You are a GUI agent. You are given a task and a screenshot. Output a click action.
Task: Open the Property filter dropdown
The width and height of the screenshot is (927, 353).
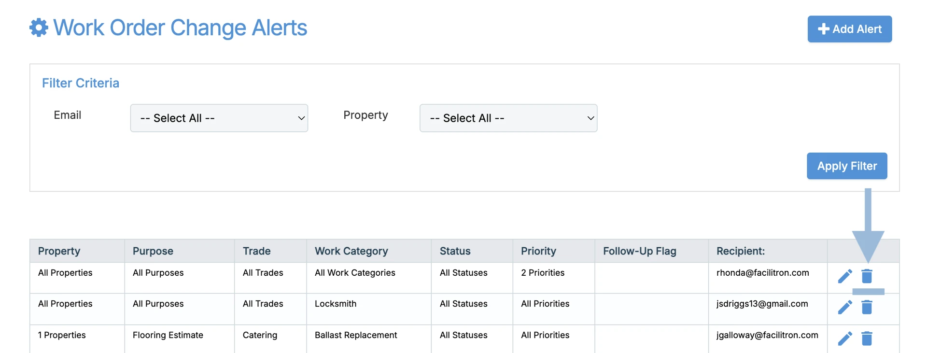coord(508,118)
